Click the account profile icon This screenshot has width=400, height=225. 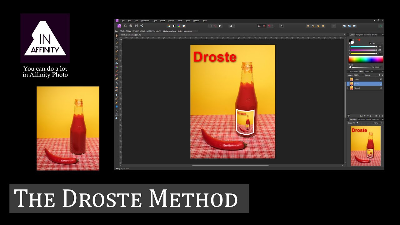coord(381,26)
